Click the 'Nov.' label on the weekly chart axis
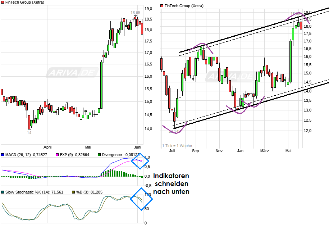 (219, 151)
